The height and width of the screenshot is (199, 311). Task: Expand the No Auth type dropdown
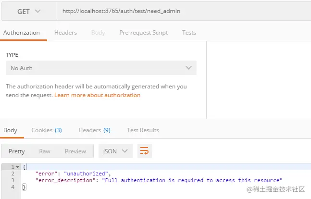(101, 68)
